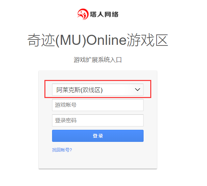Image resolution: width=207 pixels, height=186 pixels.
Task: Open the 找回帐号? link
Action: pos(62,150)
